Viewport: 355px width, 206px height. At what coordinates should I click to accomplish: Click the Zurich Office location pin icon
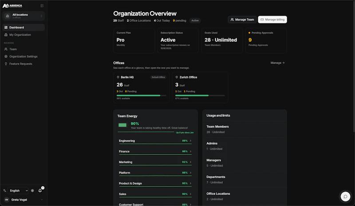(x=177, y=77)
